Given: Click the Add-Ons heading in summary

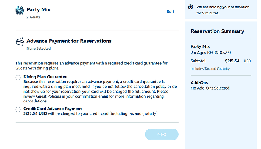Looking at the screenshot, I should point(199,82).
